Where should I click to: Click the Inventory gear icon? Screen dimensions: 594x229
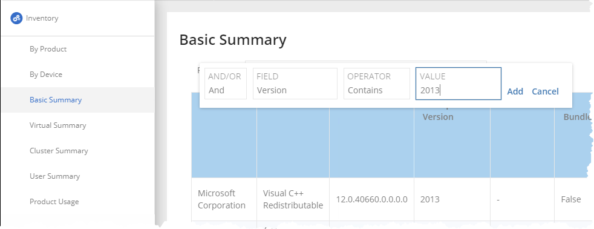pos(17,18)
